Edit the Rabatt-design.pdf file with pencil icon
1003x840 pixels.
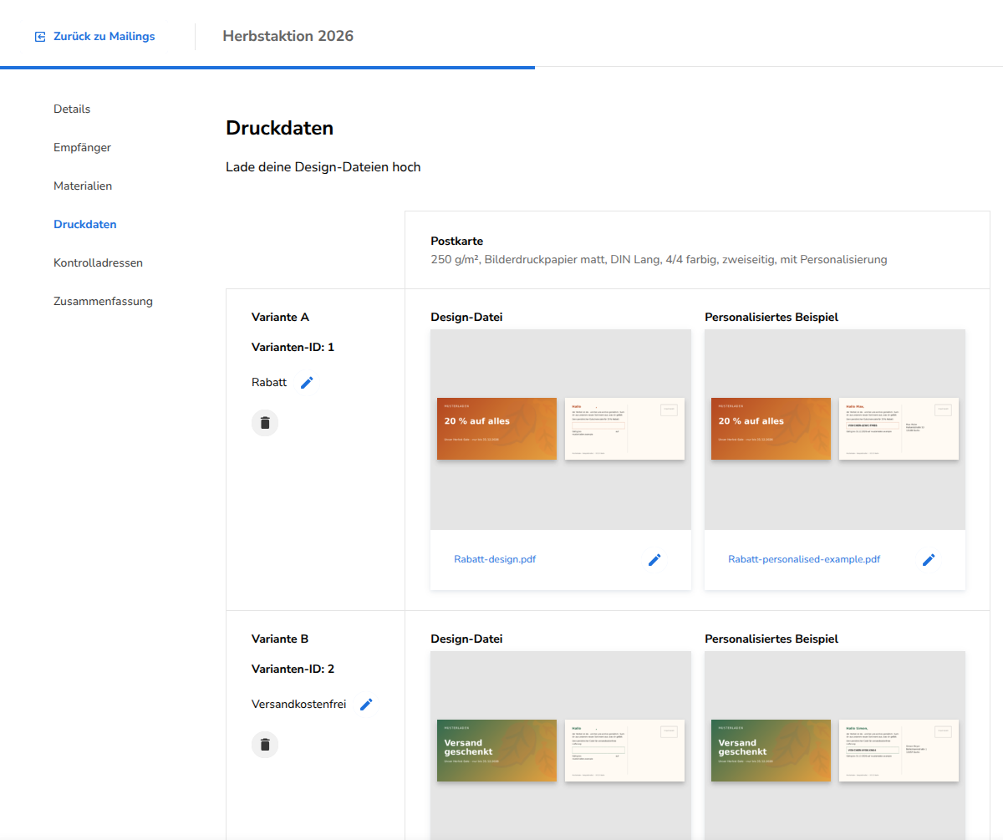pyautogui.click(x=654, y=560)
